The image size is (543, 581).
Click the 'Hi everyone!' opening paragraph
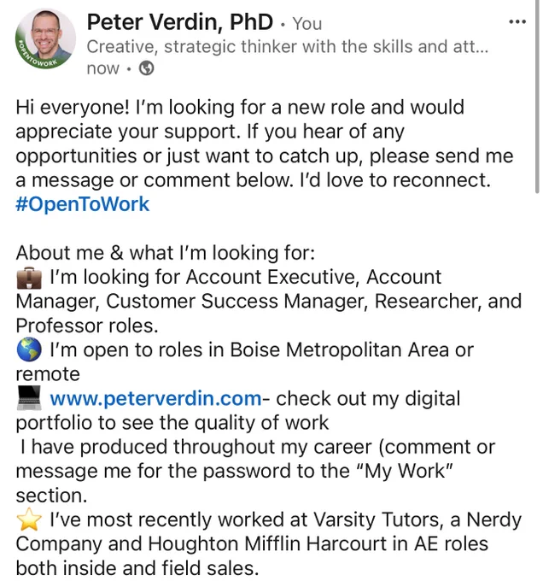pyautogui.click(x=265, y=144)
